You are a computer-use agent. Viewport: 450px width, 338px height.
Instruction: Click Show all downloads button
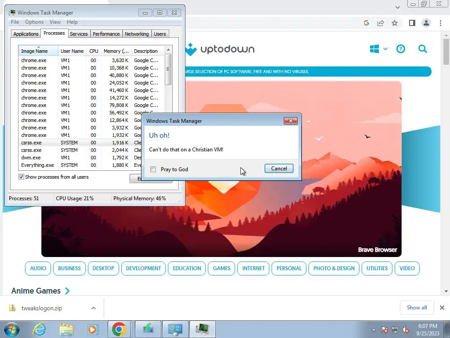click(x=417, y=308)
